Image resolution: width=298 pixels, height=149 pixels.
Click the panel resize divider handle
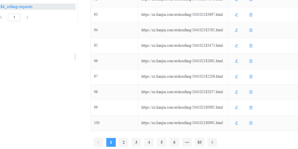click(x=75, y=56)
